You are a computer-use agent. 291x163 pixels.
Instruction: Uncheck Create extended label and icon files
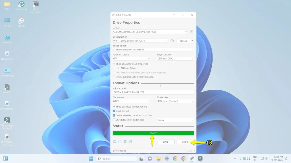coord(114,115)
